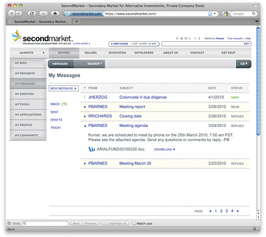Click the tab list icon at tab bar end
This screenshot has height=237, width=266.
point(256,21)
